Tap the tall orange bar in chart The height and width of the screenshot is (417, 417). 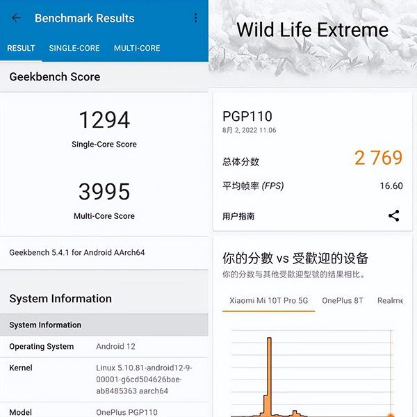tap(269, 375)
